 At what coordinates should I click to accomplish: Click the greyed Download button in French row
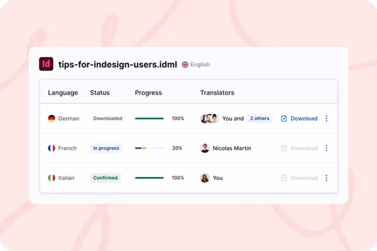[299, 148]
